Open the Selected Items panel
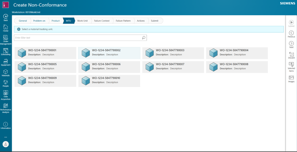Viewport: 297px width, 152px height. coord(291,66)
